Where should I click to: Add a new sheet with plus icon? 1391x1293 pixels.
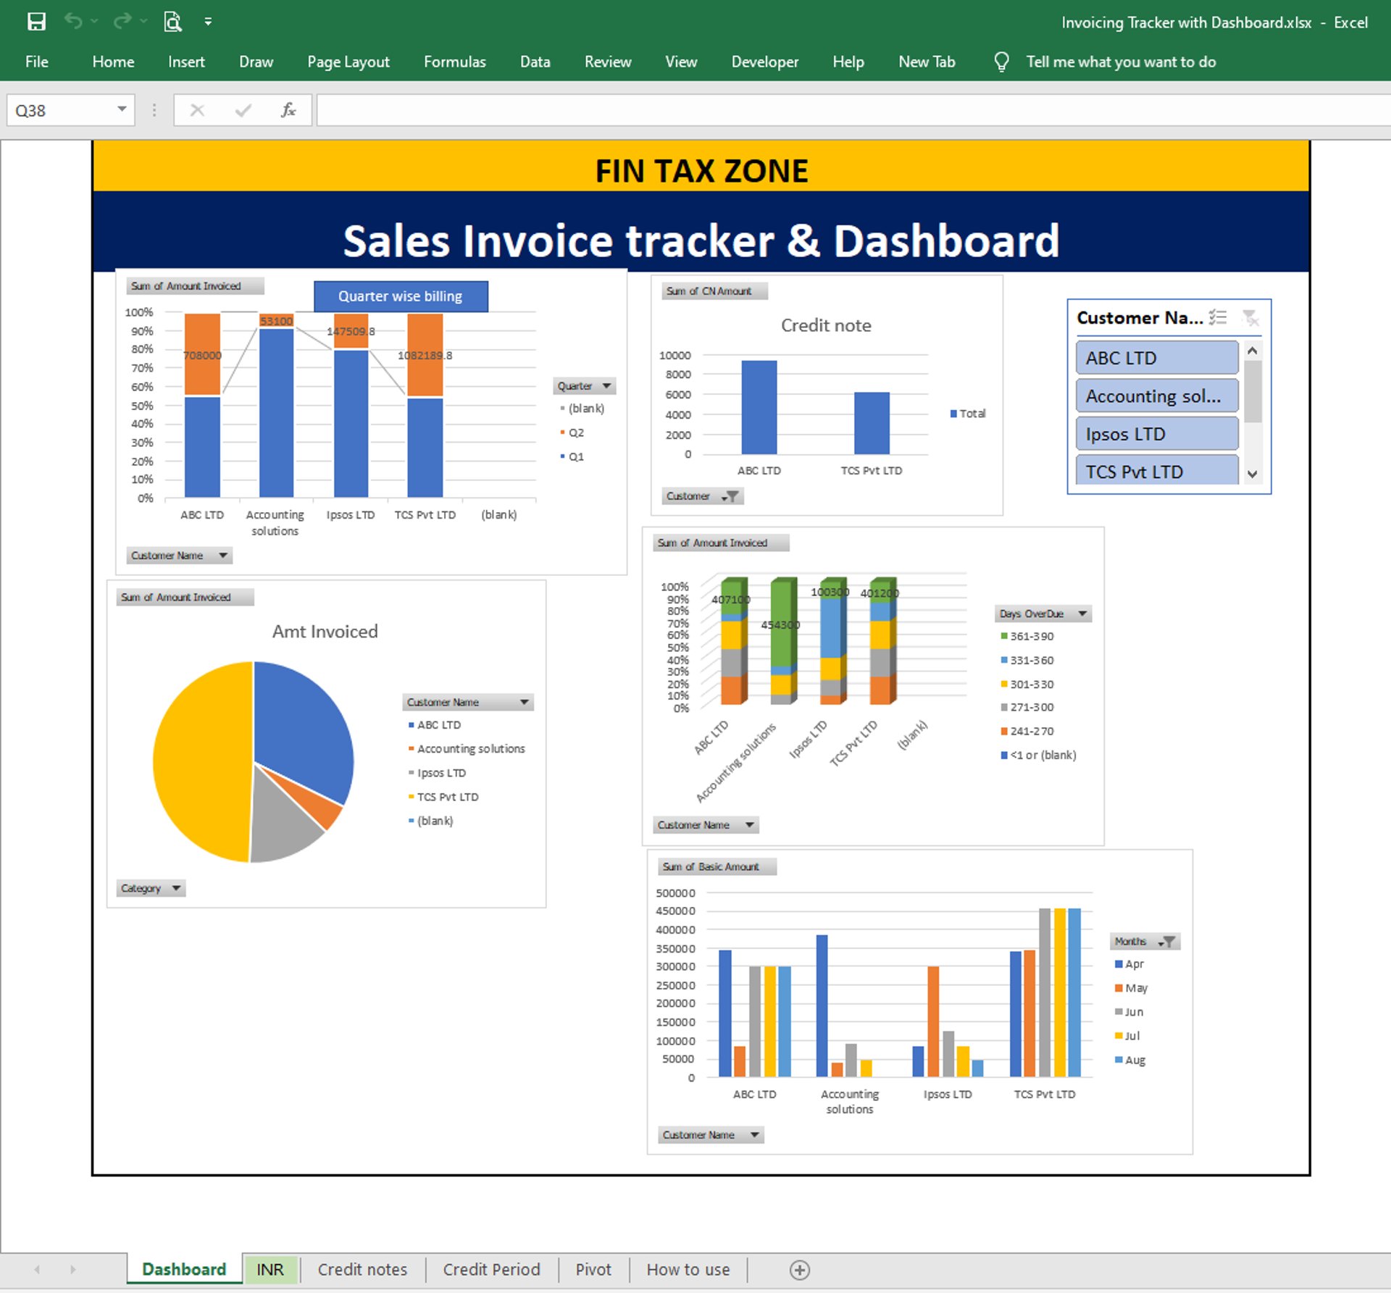tap(799, 1270)
